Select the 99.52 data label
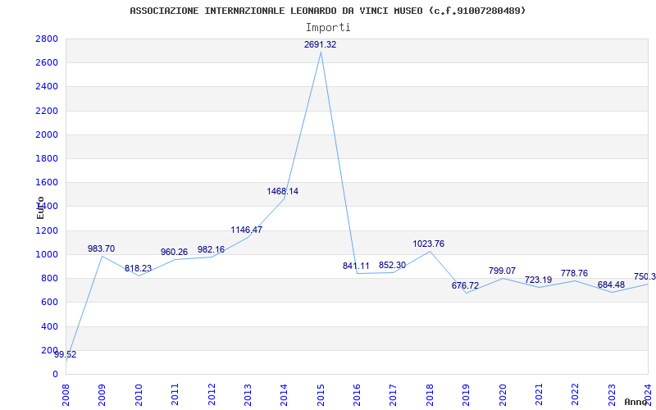The width and height of the screenshot is (656, 410). (x=66, y=355)
